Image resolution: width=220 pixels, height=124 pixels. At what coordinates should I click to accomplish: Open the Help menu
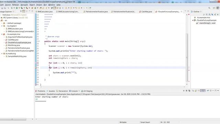click(58, 5)
